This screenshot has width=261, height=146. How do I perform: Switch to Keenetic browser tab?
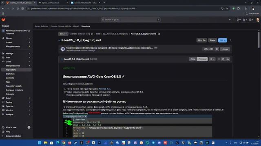tap(85, 3)
